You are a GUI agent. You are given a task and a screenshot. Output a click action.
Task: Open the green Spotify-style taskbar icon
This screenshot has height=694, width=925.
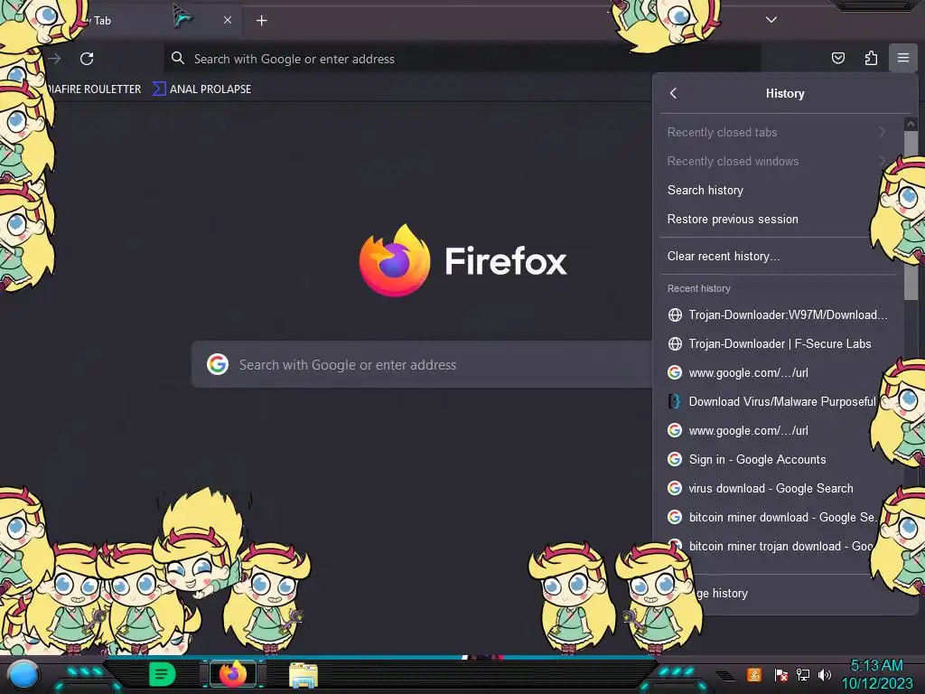[163, 674]
